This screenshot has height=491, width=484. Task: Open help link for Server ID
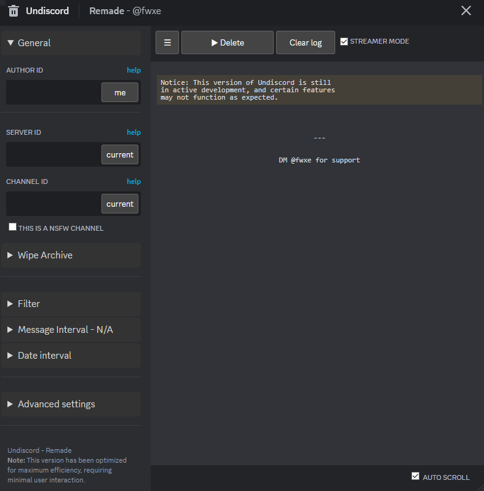[133, 132]
